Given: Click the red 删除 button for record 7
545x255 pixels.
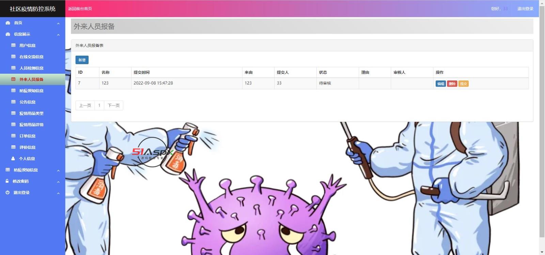Looking at the screenshot, I should pos(452,84).
